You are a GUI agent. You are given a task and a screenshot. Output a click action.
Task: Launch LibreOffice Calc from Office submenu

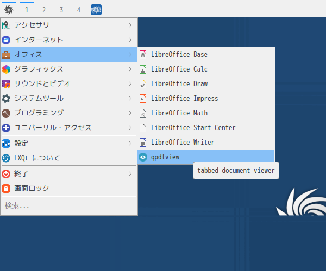point(206,69)
